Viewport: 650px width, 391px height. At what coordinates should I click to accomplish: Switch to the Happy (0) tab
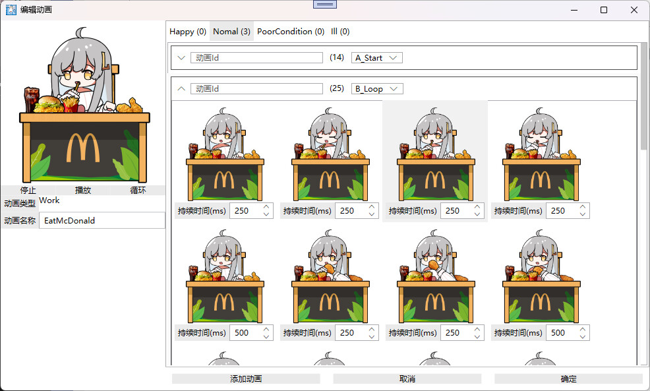[188, 32]
